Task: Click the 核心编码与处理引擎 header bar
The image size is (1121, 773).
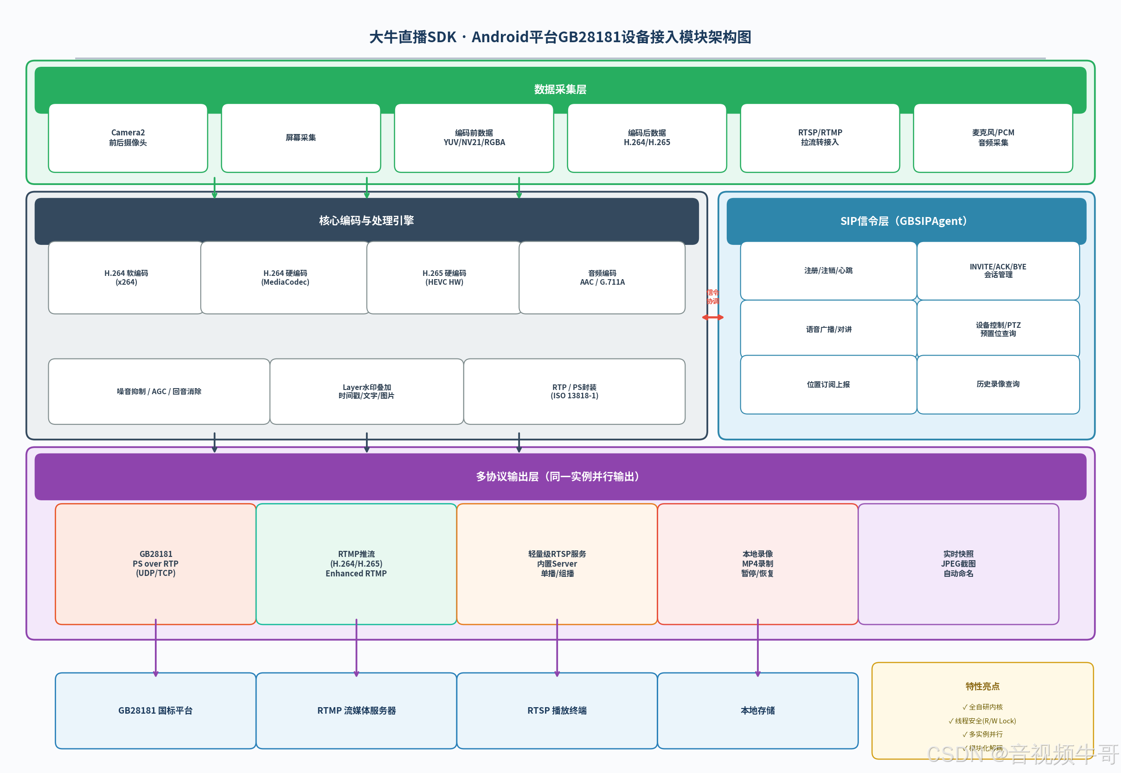Action: (x=366, y=221)
